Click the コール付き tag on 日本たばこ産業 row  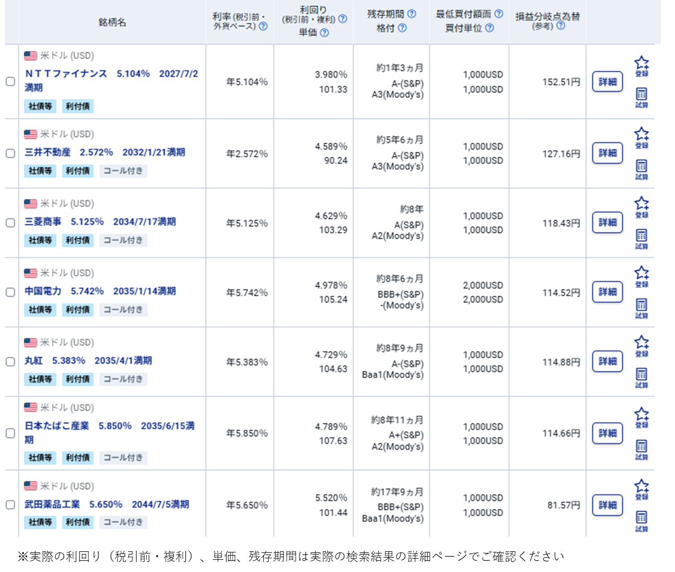click(123, 458)
